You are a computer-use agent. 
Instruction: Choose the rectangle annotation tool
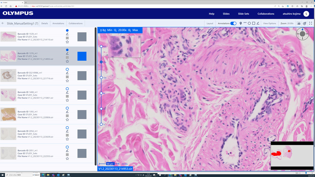point(254,23)
